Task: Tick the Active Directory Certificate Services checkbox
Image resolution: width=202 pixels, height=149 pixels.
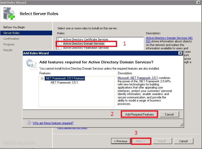Action: [x=60, y=39]
